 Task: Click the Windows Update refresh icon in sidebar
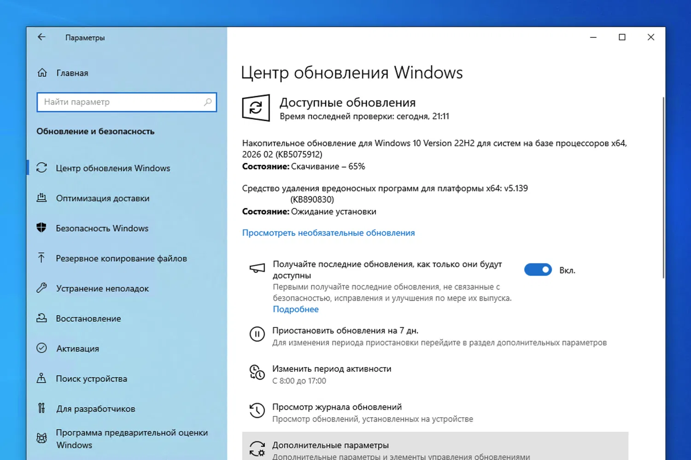42,168
